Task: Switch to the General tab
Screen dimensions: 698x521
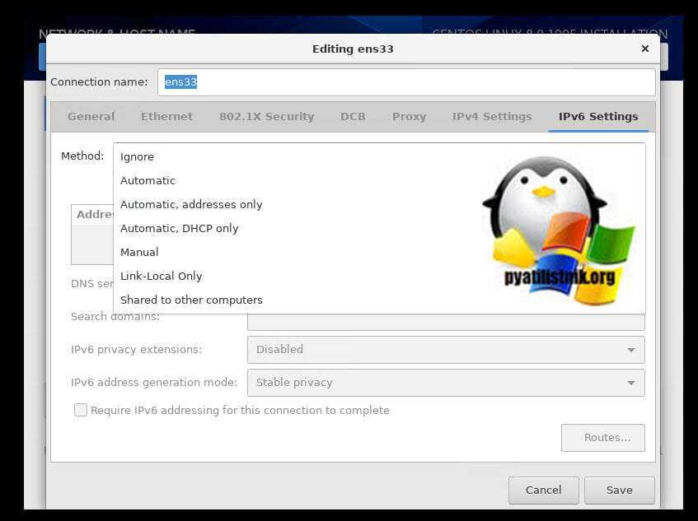Action: click(91, 117)
